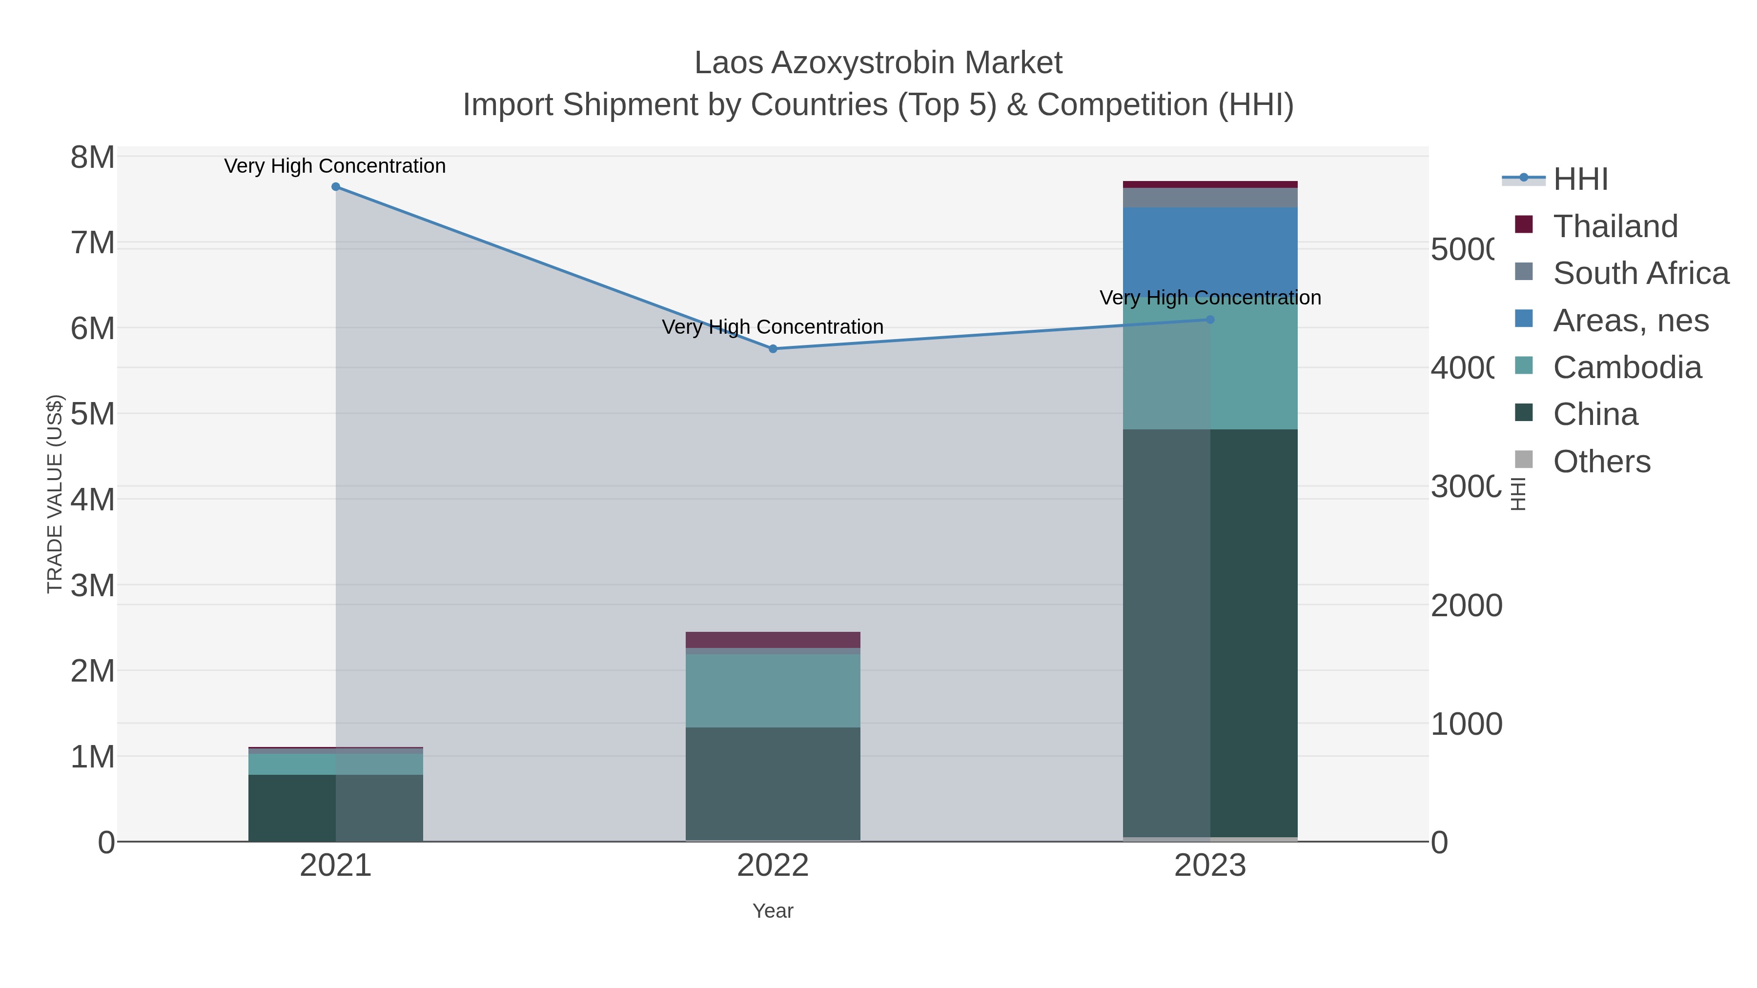1757x988 pixels.
Task: Click the Cambodia teal legend swatch
Action: pos(1524,365)
